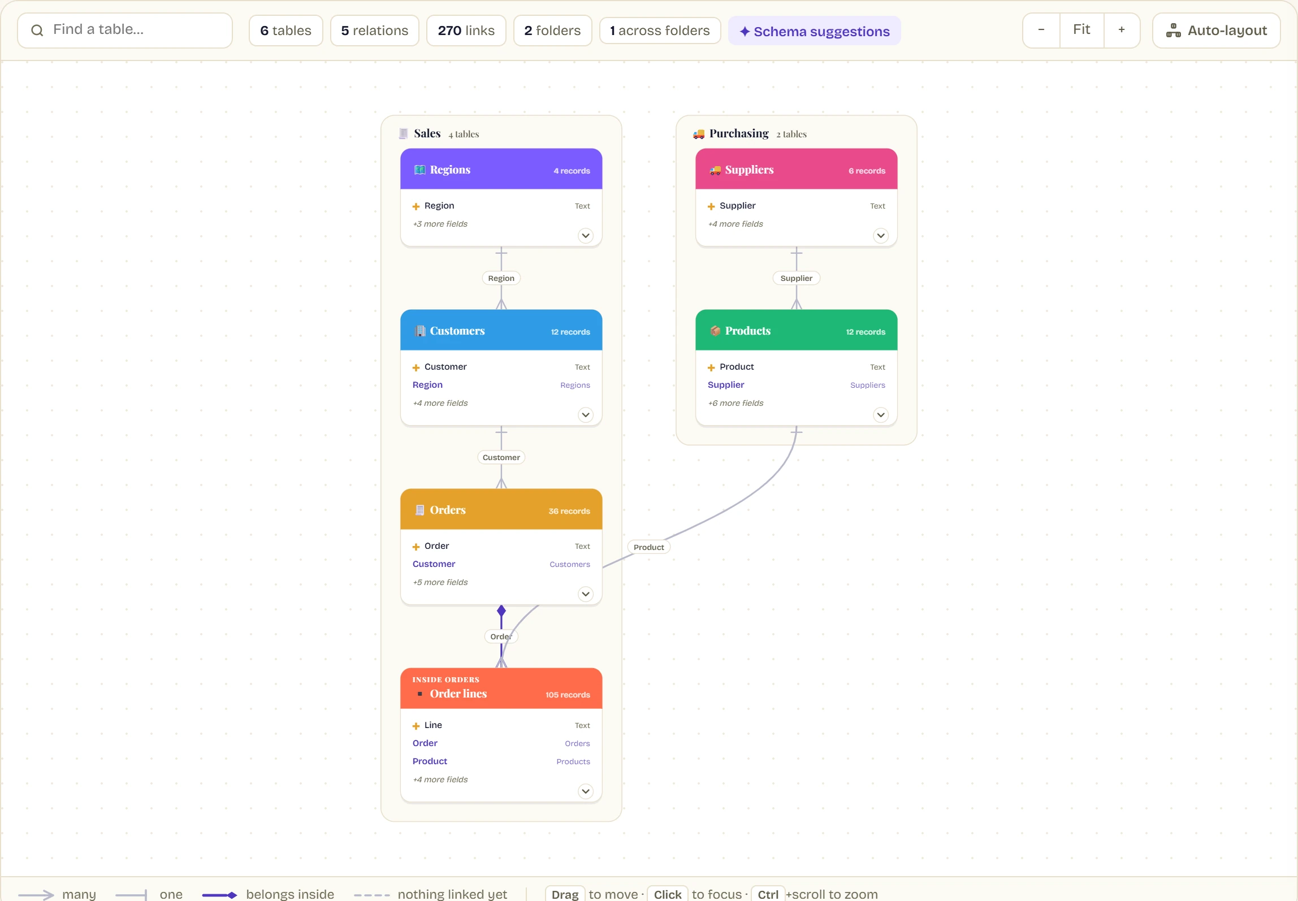This screenshot has height=901, width=1298.
Task: Click the Sales folder icon
Action: pyautogui.click(x=403, y=134)
